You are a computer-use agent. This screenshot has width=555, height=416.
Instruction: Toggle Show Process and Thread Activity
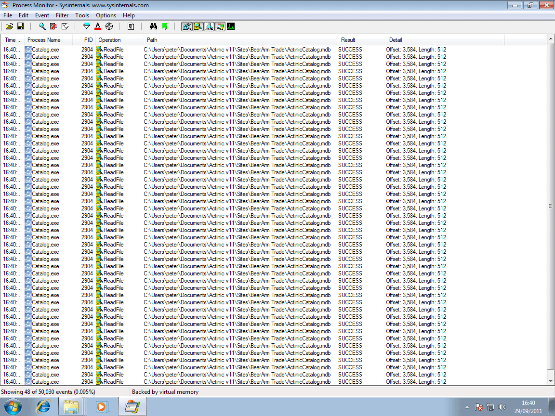click(x=220, y=26)
